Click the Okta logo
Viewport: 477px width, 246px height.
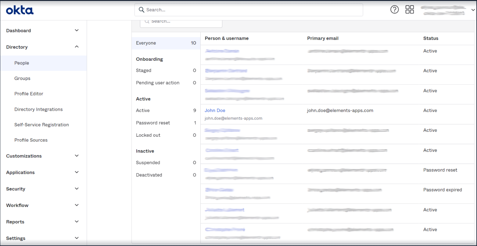[x=20, y=10]
